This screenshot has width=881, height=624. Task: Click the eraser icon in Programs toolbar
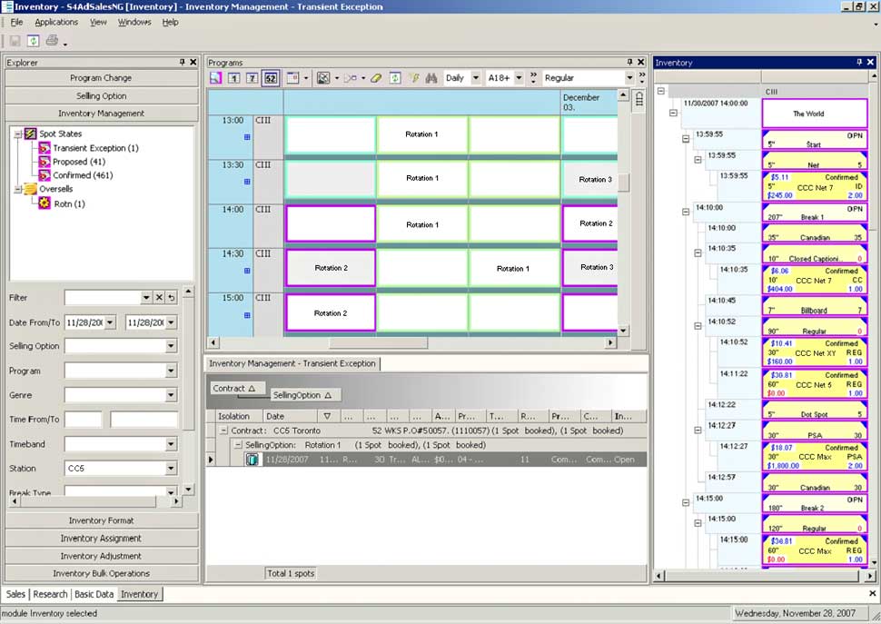[x=377, y=78]
